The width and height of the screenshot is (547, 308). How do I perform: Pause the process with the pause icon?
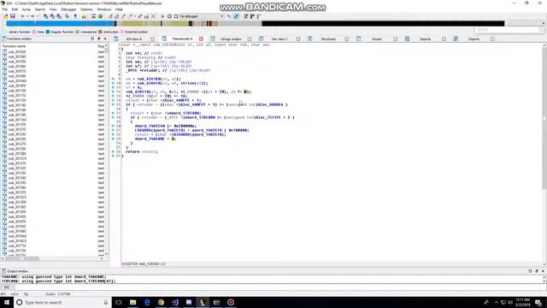(169, 16)
